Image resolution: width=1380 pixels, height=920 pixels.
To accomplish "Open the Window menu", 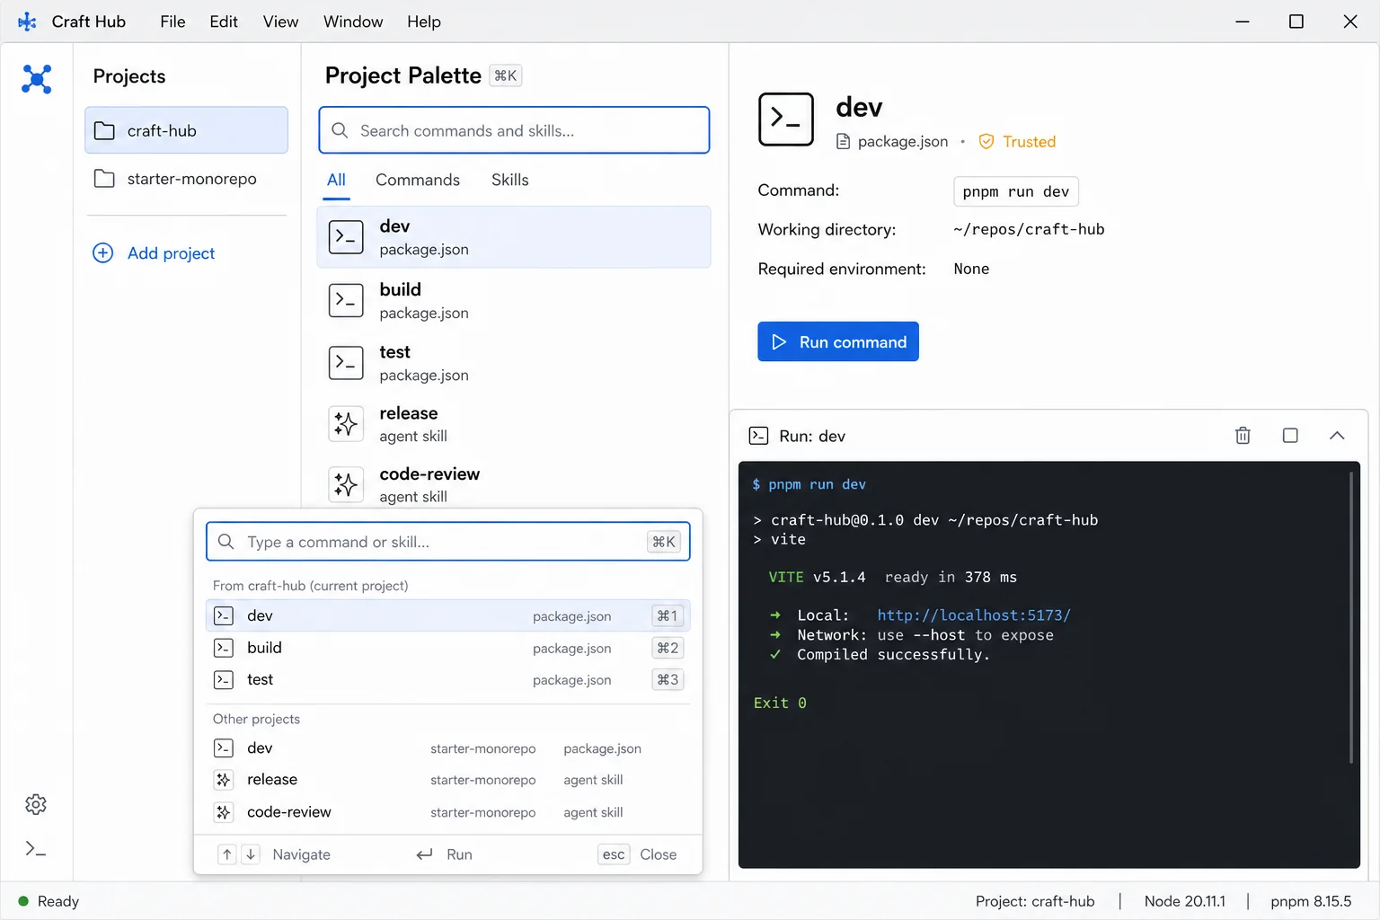I will pyautogui.click(x=353, y=22).
